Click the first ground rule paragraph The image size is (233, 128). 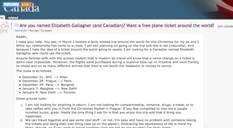[109, 110]
